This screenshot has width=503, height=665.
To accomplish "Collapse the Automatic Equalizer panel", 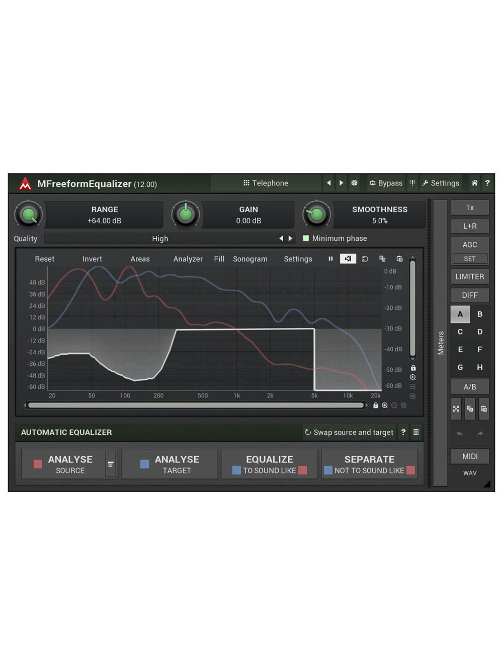I will pos(416,432).
